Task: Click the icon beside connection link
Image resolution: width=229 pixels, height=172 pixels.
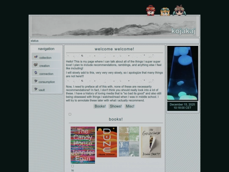Action: (36, 73)
